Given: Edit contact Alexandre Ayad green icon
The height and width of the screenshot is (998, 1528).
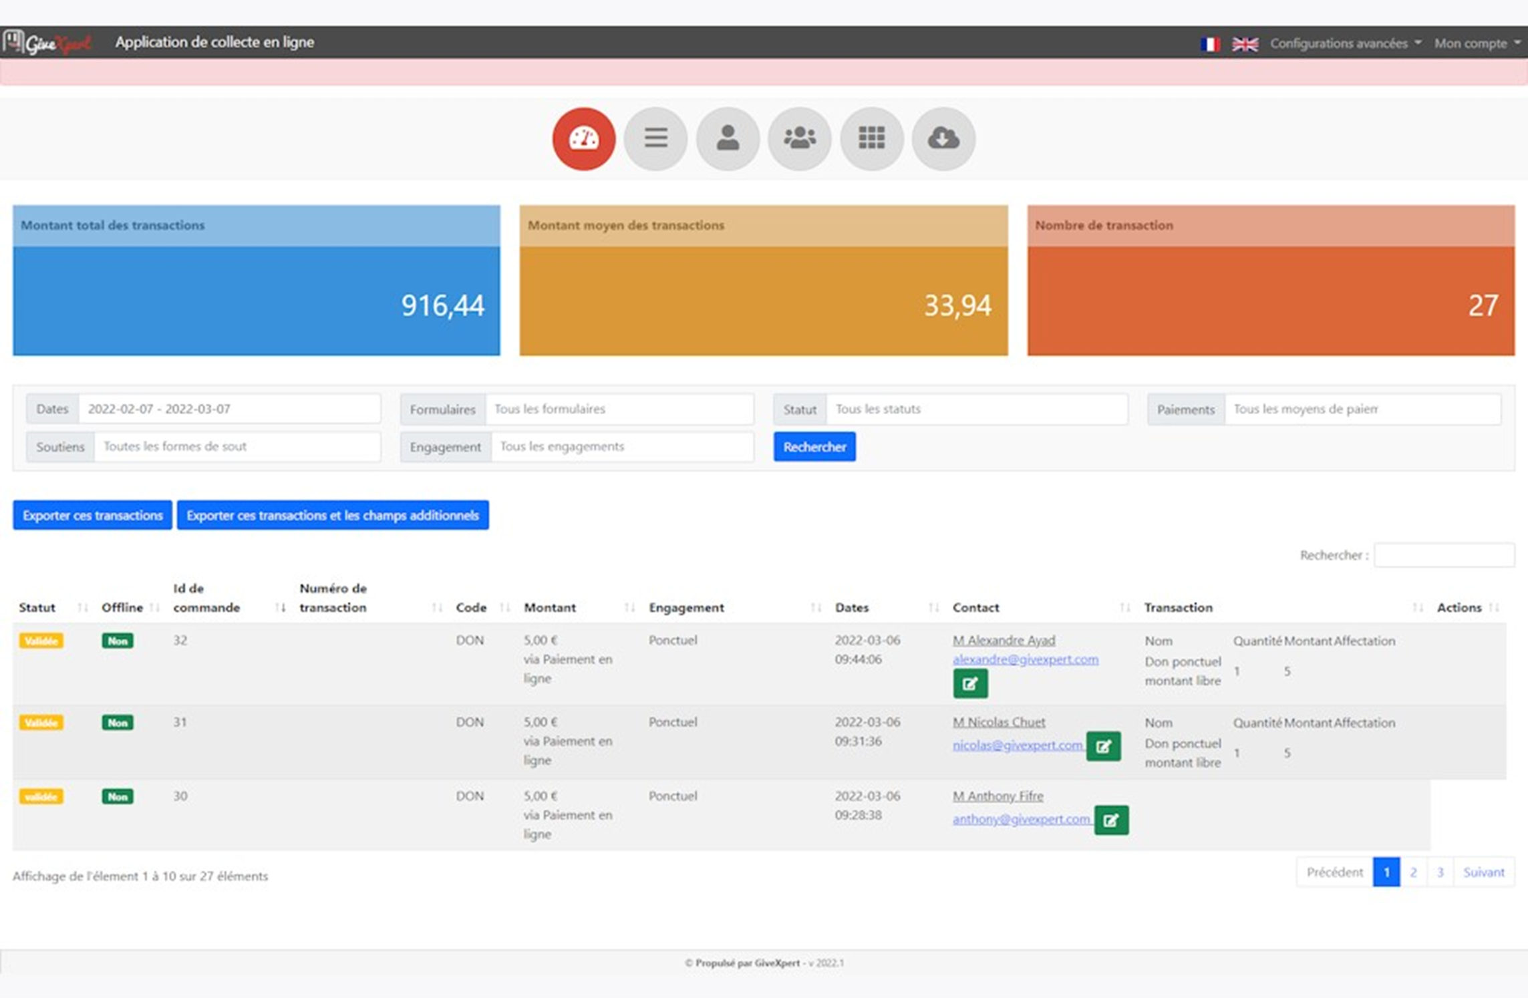Looking at the screenshot, I should [970, 683].
